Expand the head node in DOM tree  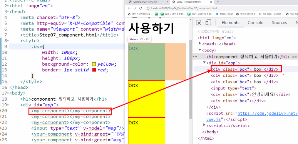(x=200, y=43)
